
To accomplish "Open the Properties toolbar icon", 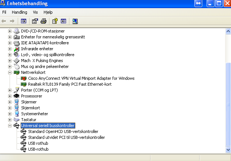I will click(35, 21).
